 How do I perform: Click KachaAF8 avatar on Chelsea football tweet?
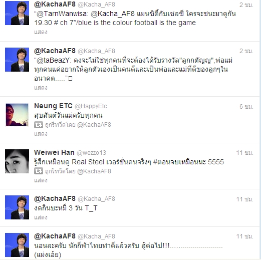click(17, 13)
